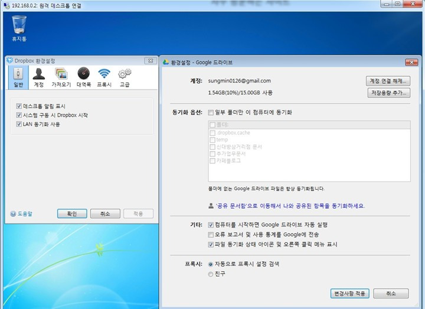The width and height of the screenshot is (425, 309).
Task: Check the temp folder checkbox
Action: [x=212, y=140]
